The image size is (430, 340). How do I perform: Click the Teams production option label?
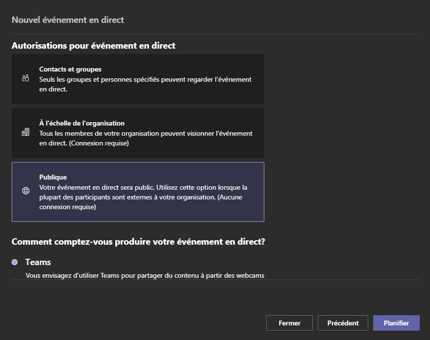point(38,262)
